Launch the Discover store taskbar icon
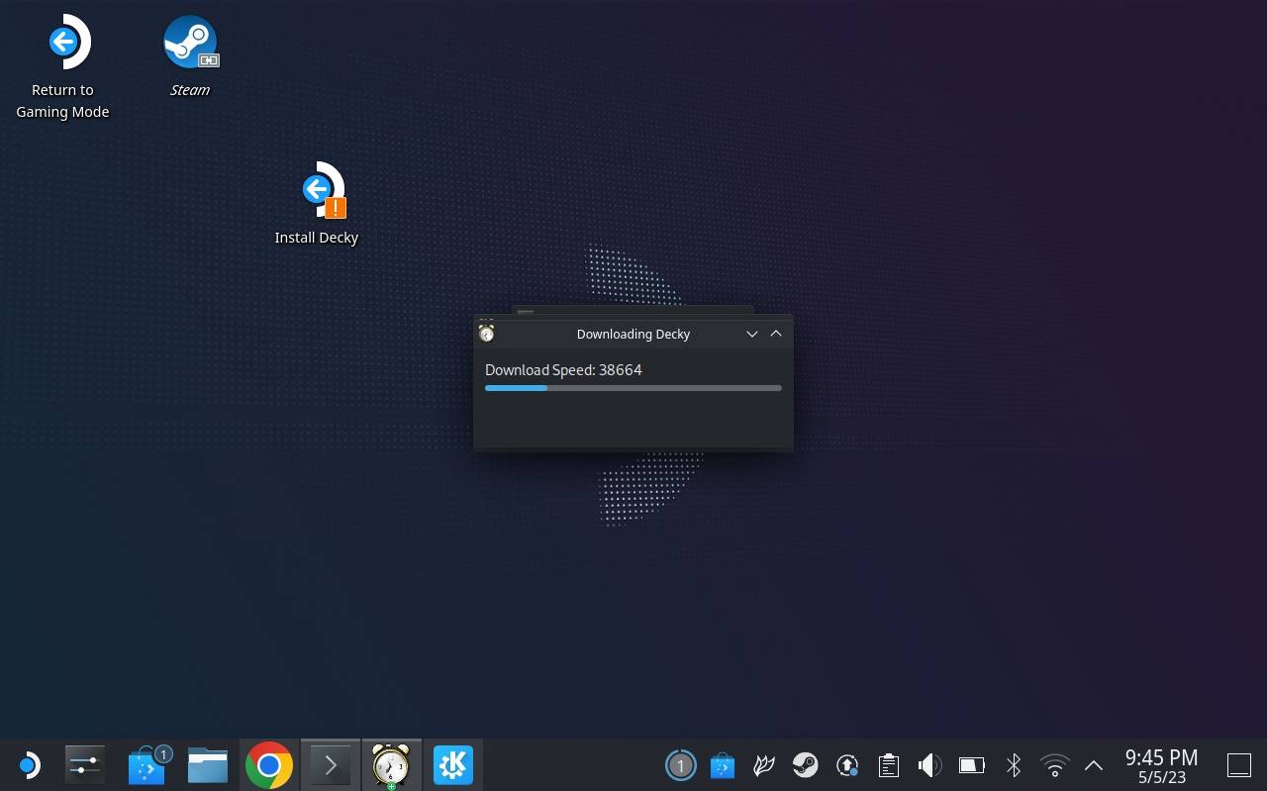 point(147,765)
